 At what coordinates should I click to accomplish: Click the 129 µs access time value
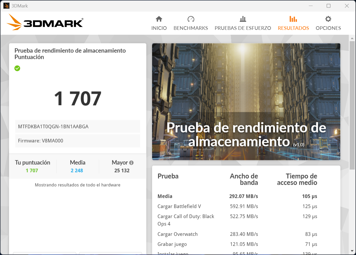(310, 216)
